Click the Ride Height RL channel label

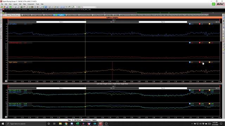tap(15, 104)
